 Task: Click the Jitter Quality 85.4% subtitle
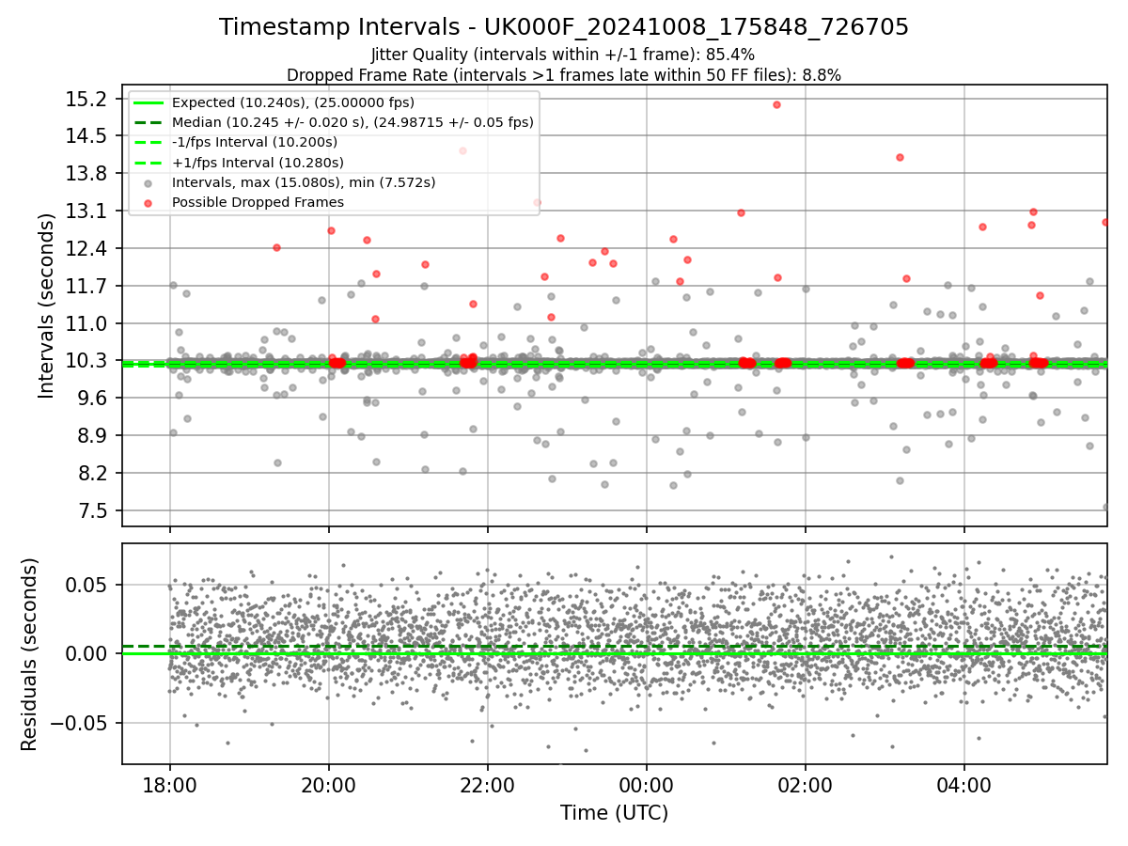(563, 55)
